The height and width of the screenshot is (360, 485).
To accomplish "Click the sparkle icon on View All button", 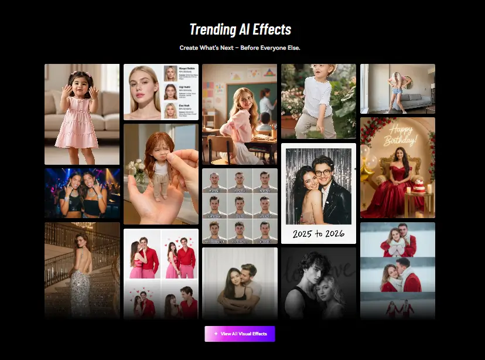I will (216, 334).
